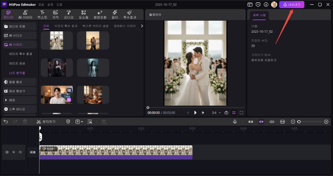The width and height of the screenshot is (333, 176).
Task: Click the timeline zoom slider
Action: coord(310,121)
